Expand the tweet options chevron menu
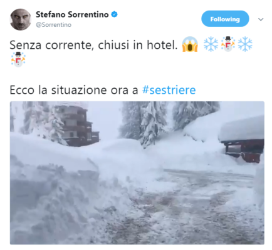The height and width of the screenshot is (250, 272). (261, 19)
